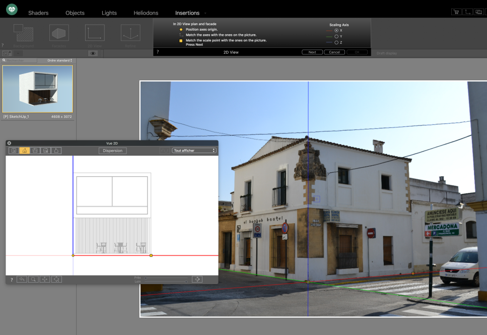Viewport: 487px width, 335px height.
Task: Click the Dispersion button
Action: [112, 151]
